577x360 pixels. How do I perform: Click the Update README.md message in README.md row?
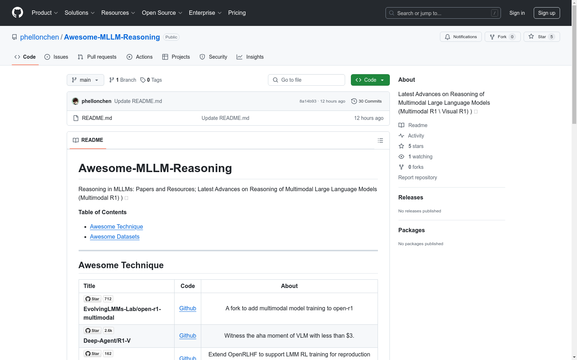[225, 118]
